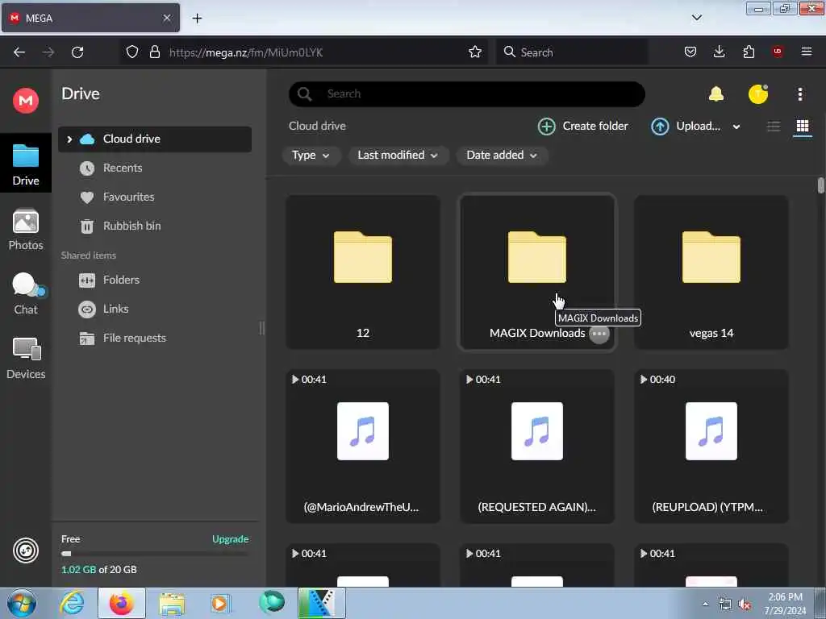Open shared Folders in sidebar
Screen dimensions: 826x619
click(x=121, y=280)
